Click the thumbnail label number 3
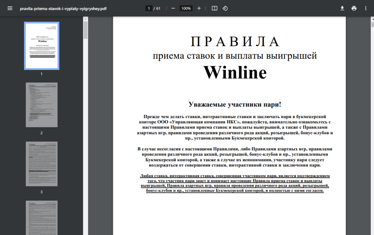This screenshot has height=235, width=374. [42, 192]
